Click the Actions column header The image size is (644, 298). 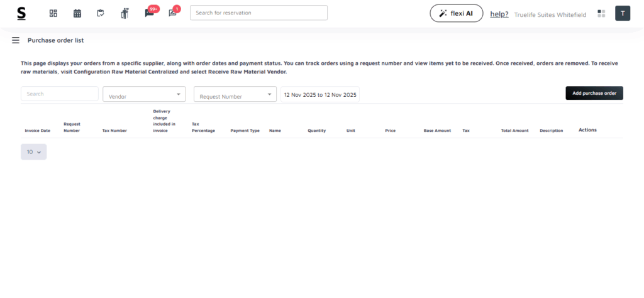pos(588,130)
